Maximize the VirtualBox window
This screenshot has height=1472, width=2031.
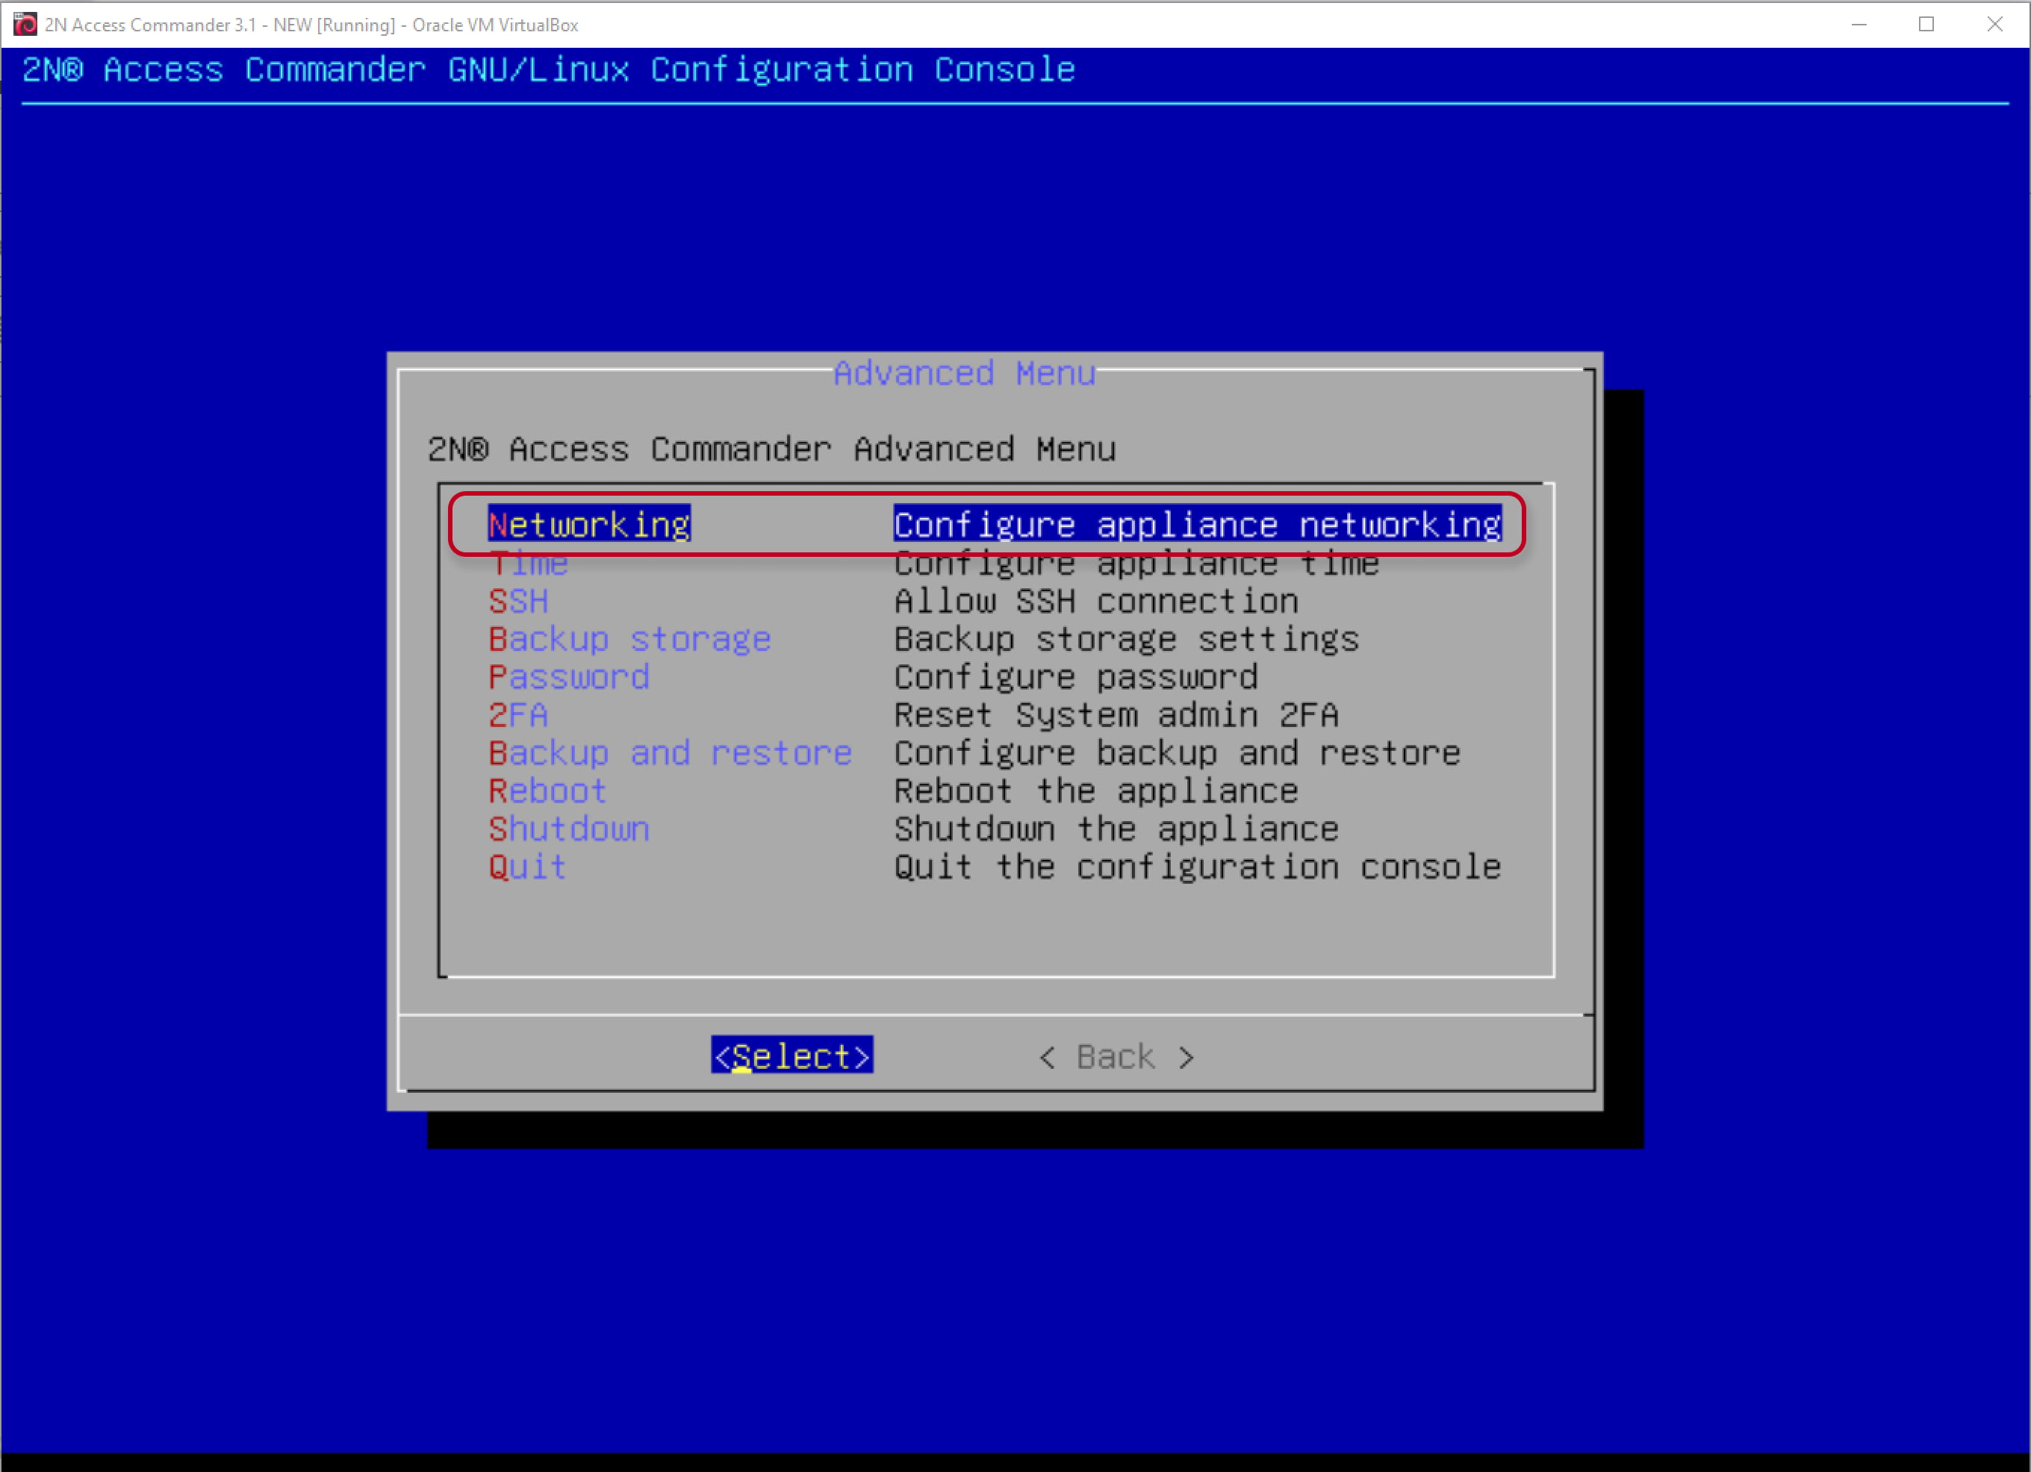click(1926, 24)
